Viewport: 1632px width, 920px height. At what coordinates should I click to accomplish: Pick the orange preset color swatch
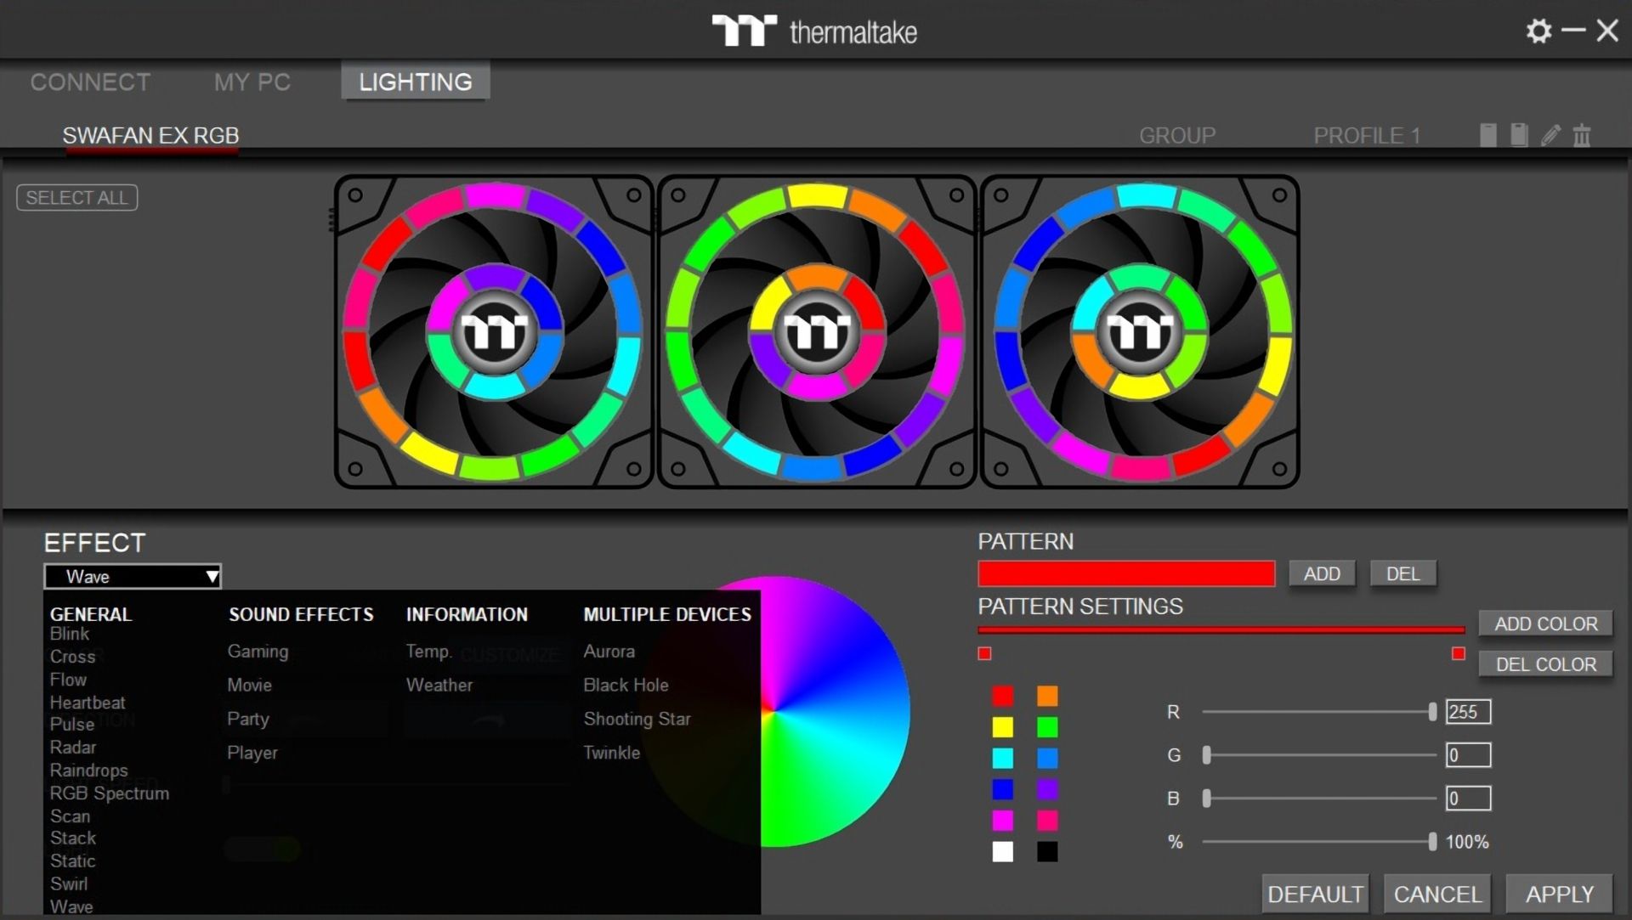(1047, 697)
